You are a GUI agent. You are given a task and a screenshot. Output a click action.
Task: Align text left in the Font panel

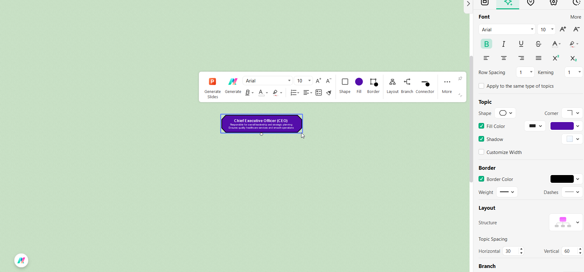point(486,58)
